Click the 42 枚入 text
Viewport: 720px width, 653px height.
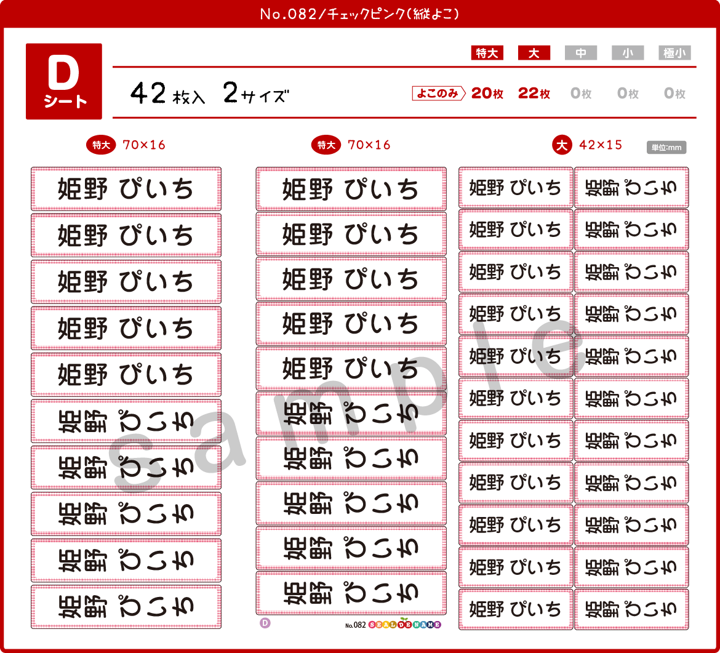tap(167, 93)
